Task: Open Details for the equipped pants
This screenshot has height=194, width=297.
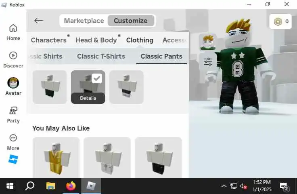Action: click(x=88, y=98)
